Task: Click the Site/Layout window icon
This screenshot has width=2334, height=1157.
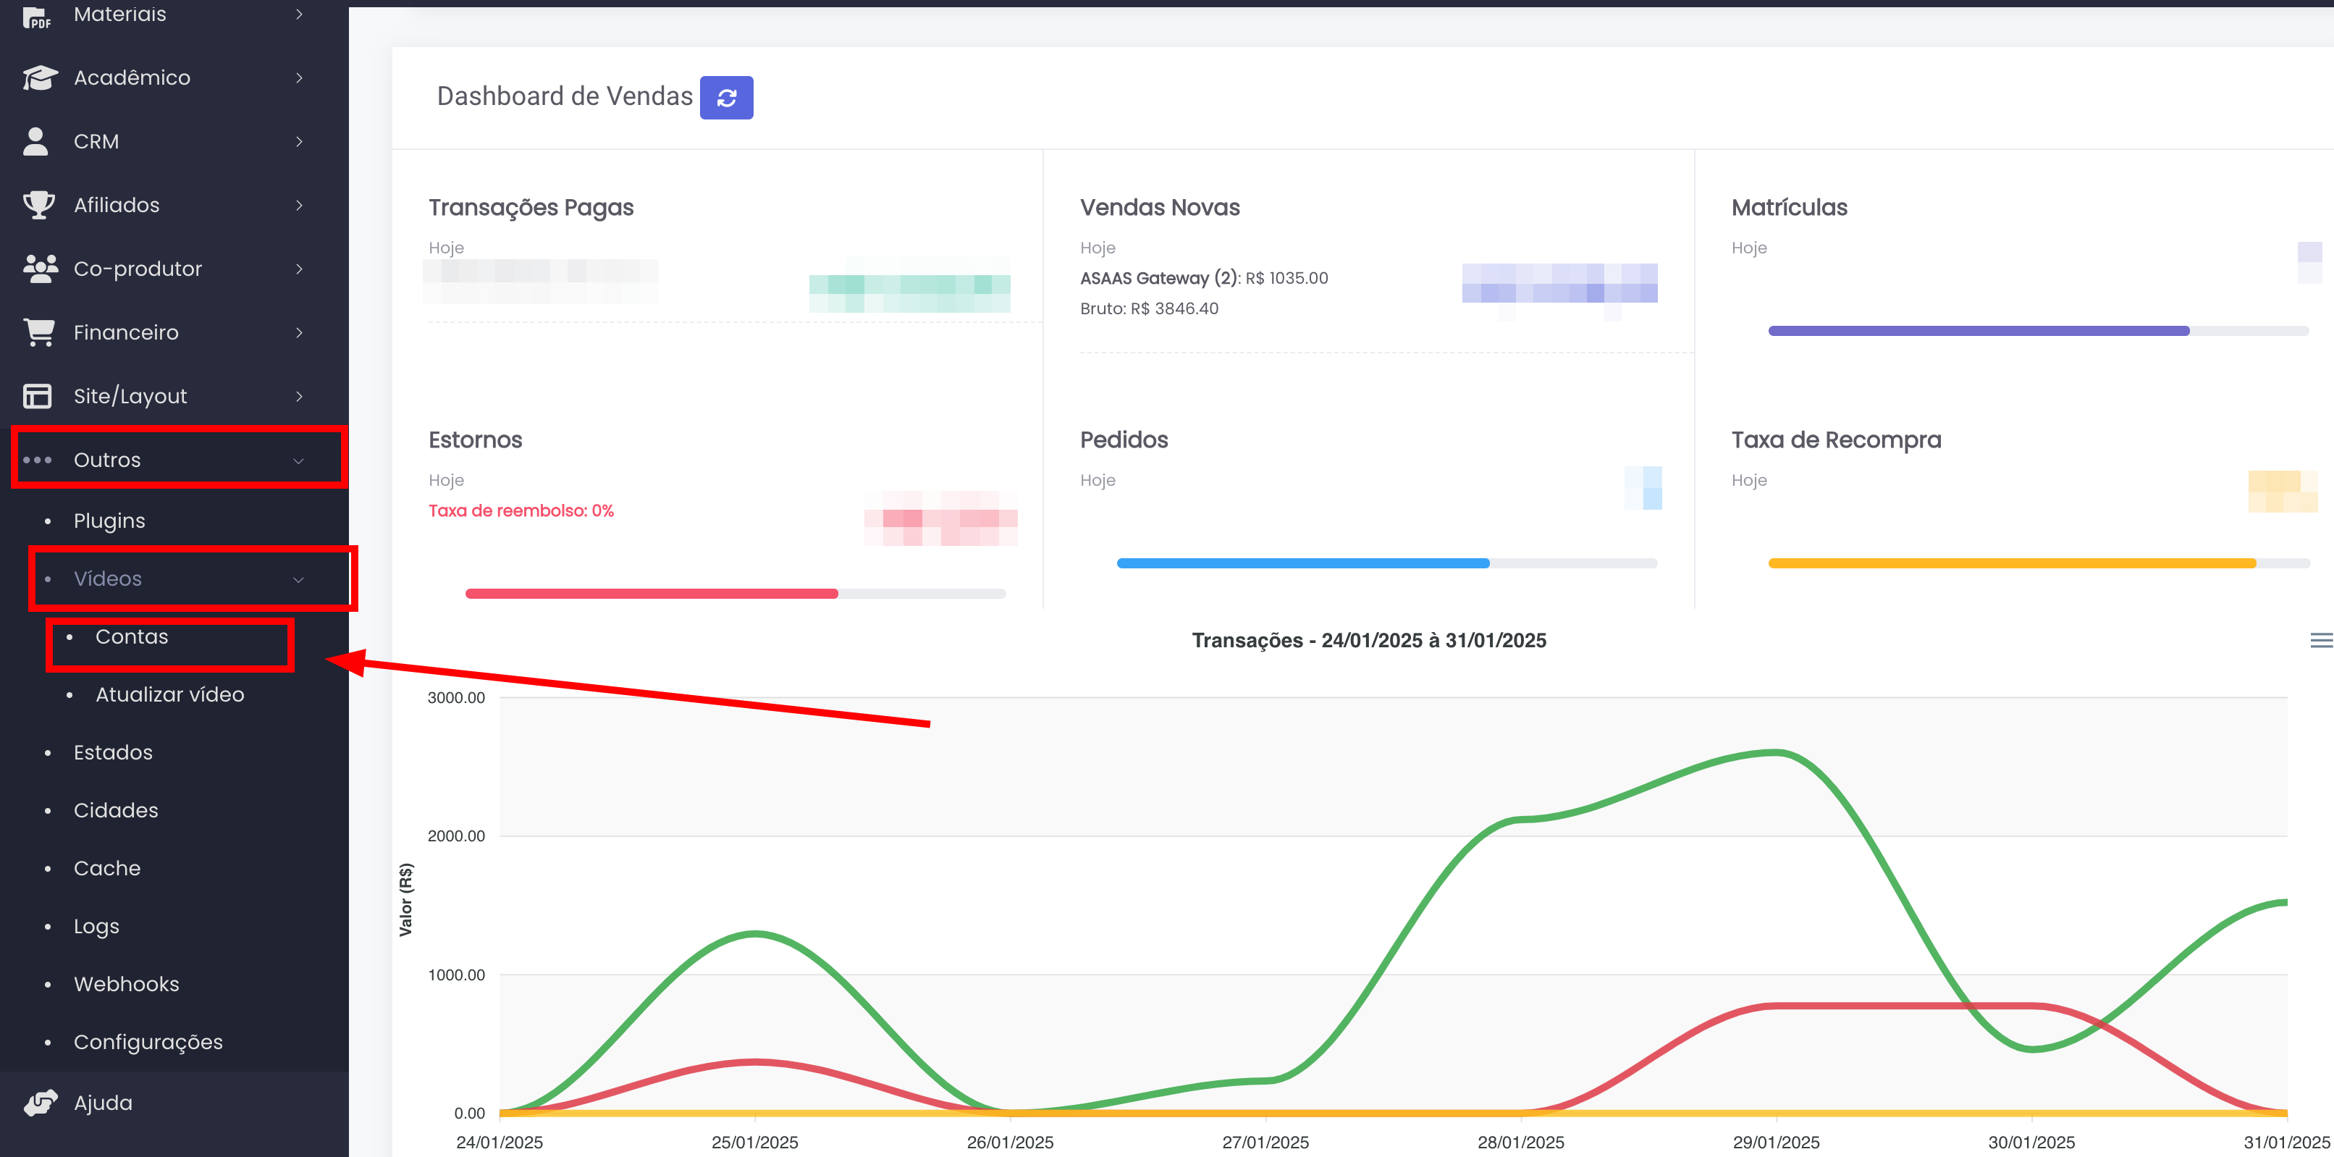Action: click(37, 396)
